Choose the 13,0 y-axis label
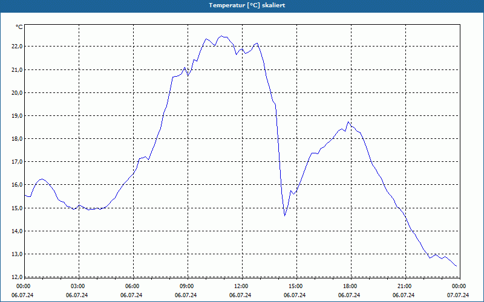Screen dimensions: 484x302 (18, 254)
